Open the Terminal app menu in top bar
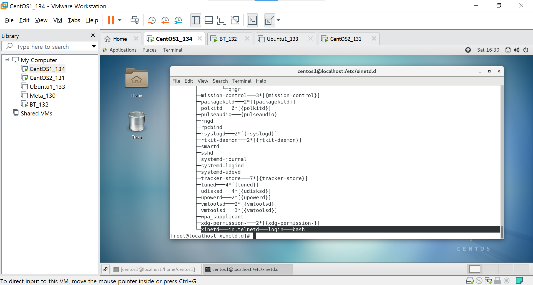 click(x=173, y=50)
